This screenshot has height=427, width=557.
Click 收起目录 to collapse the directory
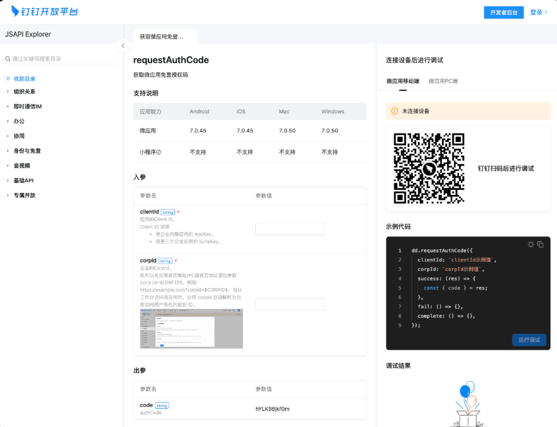click(x=24, y=79)
